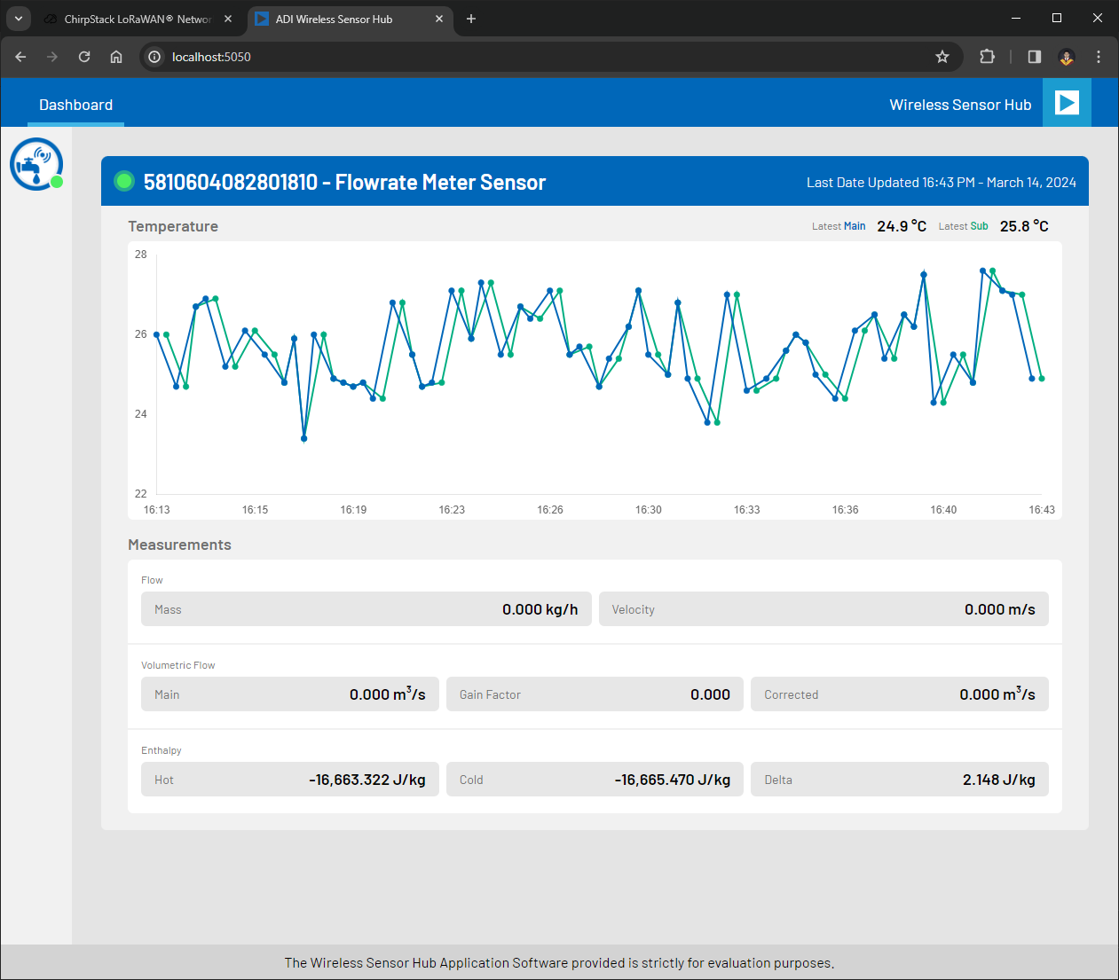
Task: Toggle the browser side panel icon
Action: [1033, 56]
